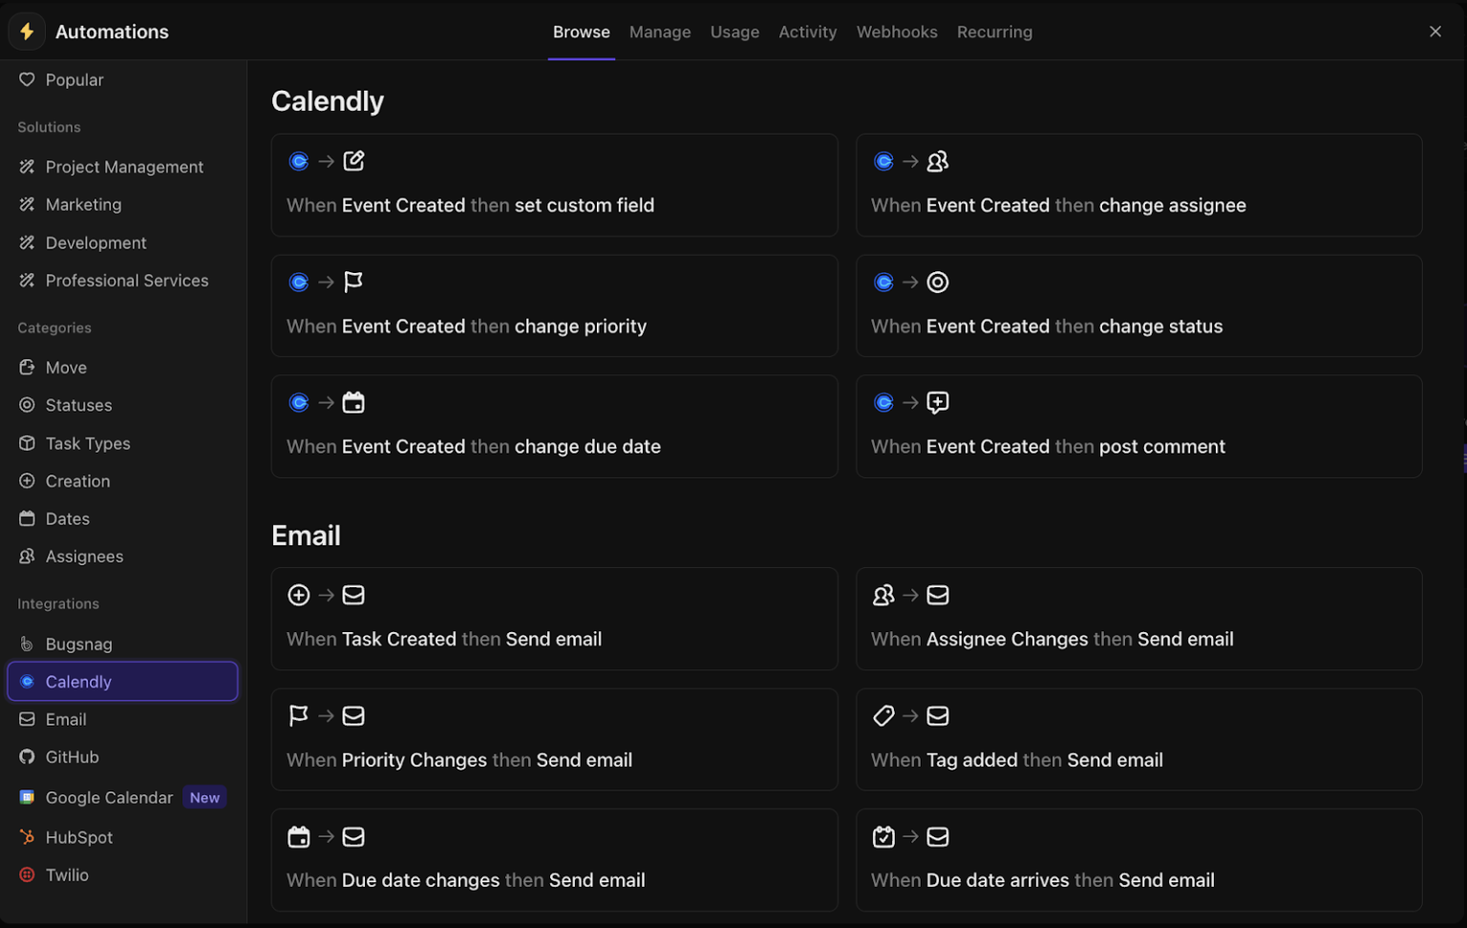Click the Twilio integration icon
The height and width of the screenshot is (928, 1467).
pos(28,875)
